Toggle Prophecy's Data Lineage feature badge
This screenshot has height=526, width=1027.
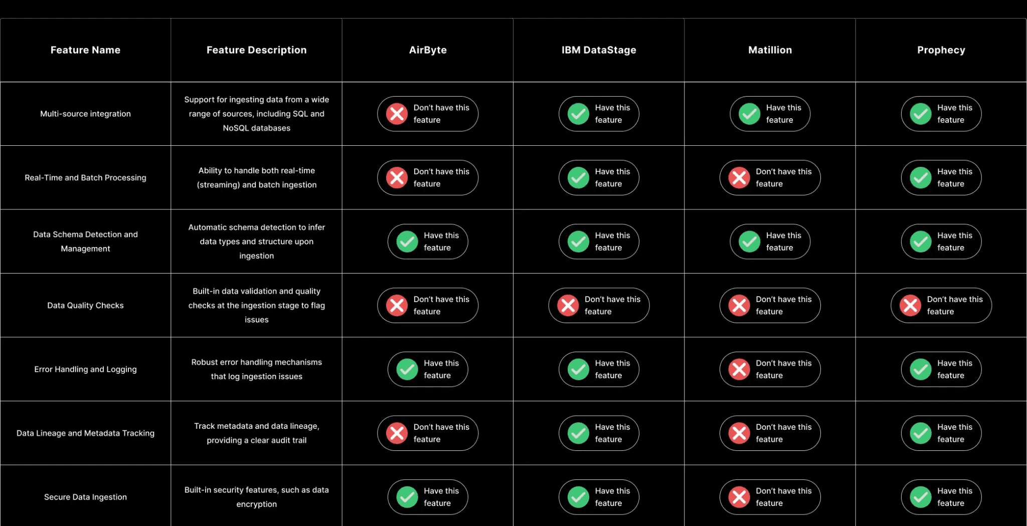[x=941, y=433]
